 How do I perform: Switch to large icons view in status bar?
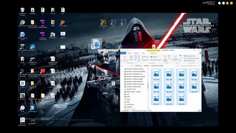click(x=200, y=111)
